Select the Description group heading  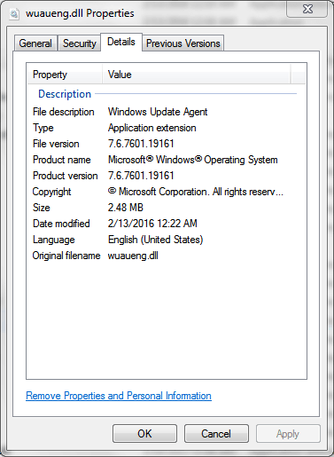tap(65, 94)
